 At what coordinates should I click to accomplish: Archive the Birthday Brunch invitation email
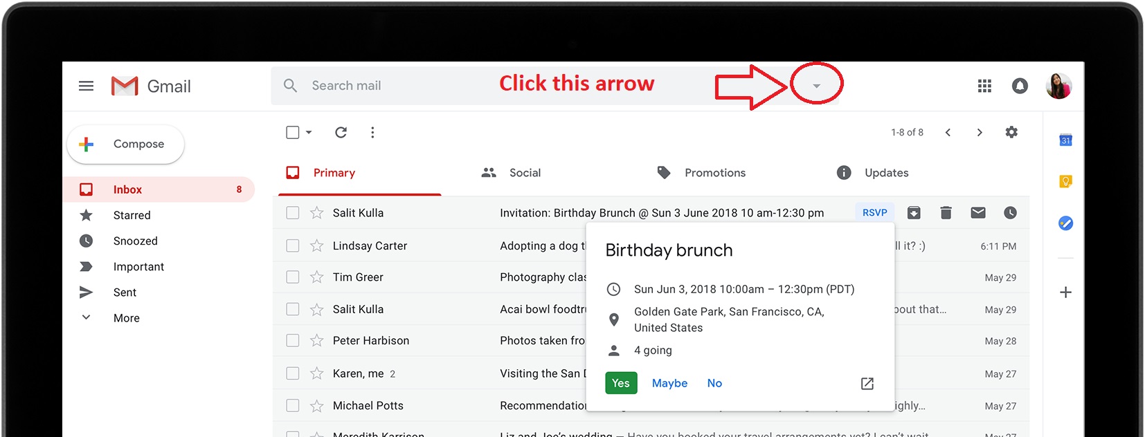pyautogui.click(x=914, y=213)
